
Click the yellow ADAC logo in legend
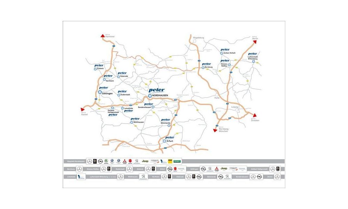pos(171,161)
